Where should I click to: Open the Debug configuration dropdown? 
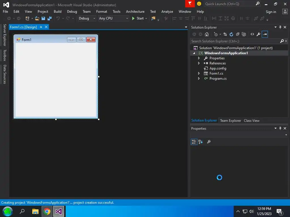point(87,18)
